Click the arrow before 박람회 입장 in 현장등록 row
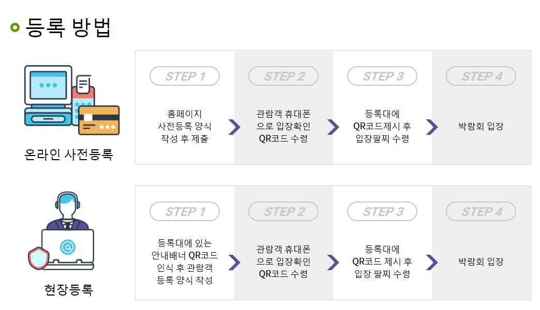 (x=431, y=262)
